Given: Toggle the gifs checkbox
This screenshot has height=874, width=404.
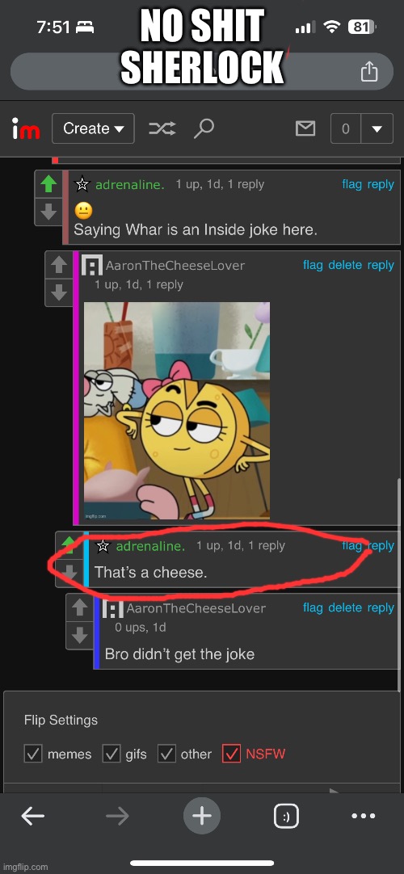Looking at the screenshot, I should [112, 754].
